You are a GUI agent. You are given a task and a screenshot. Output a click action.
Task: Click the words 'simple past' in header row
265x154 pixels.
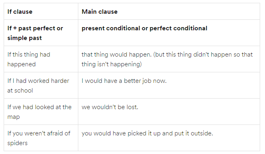24,38
